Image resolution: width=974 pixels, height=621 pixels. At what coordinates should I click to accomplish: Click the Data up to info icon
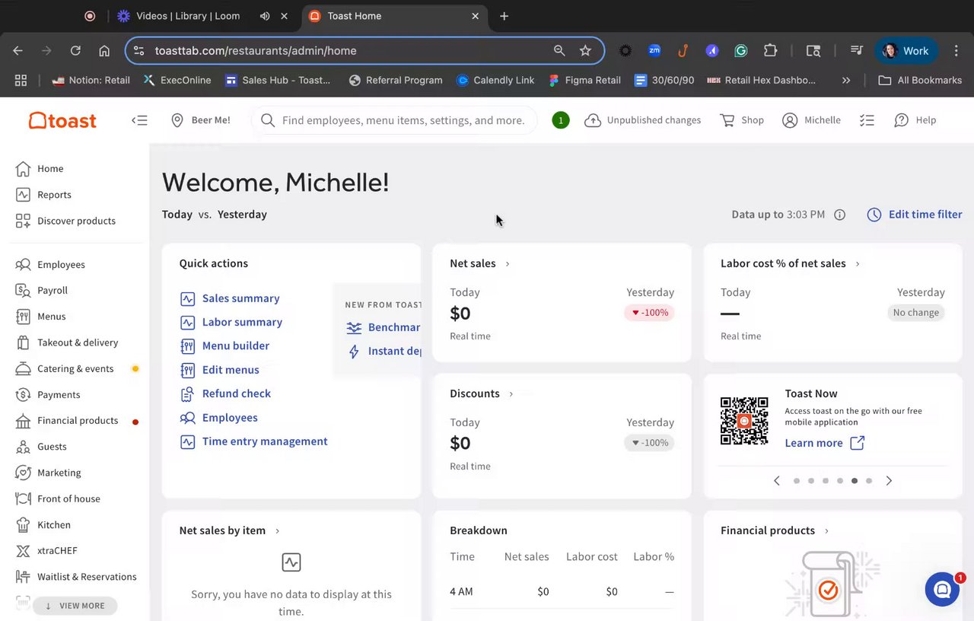[x=840, y=215]
